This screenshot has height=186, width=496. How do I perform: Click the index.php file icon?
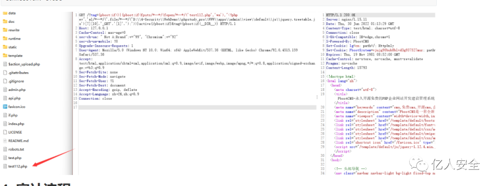pyautogui.click(x=5, y=124)
